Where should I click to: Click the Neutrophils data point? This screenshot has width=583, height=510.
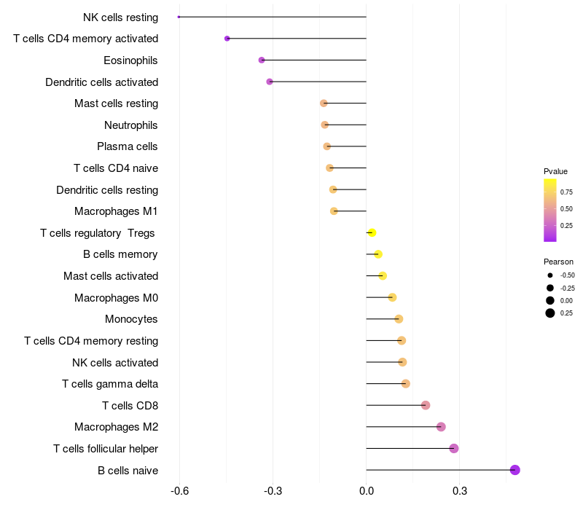(x=324, y=125)
